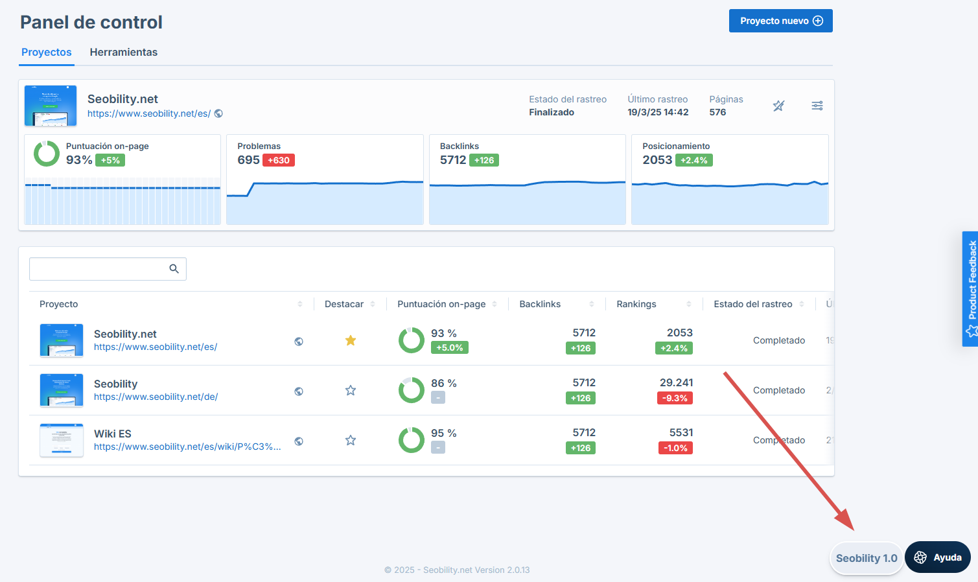Click the 576 pages count

click(x=717, y=112)
